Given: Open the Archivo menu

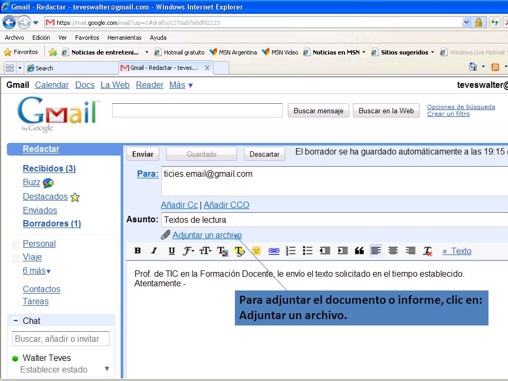Looking at the screenshot, I should coord(15,38).
